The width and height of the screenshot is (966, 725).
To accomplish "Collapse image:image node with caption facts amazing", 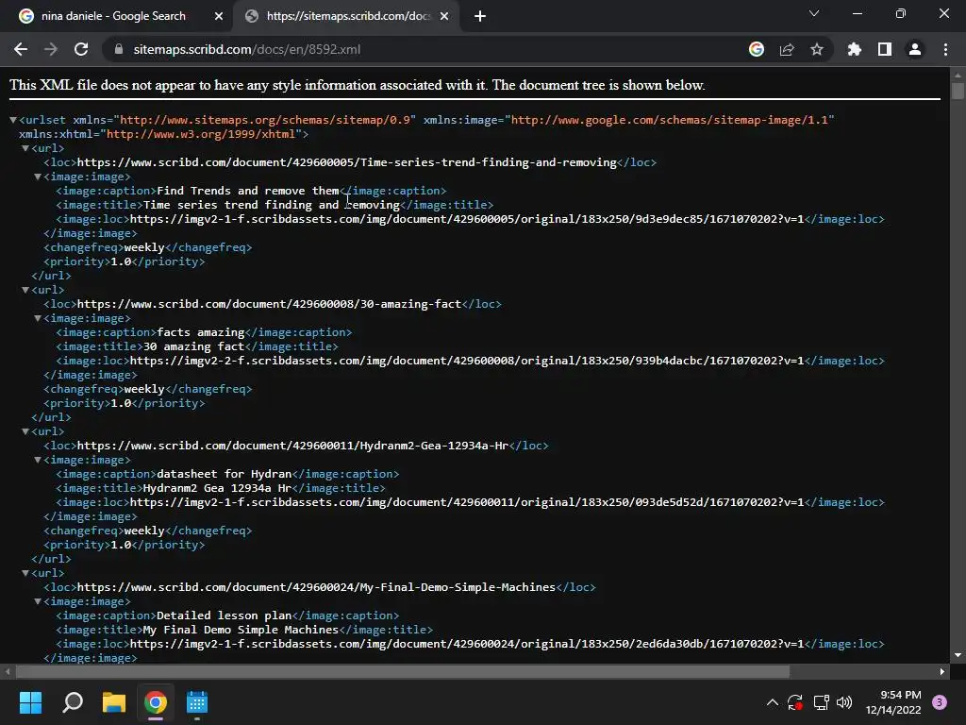I will click(38, 318).
